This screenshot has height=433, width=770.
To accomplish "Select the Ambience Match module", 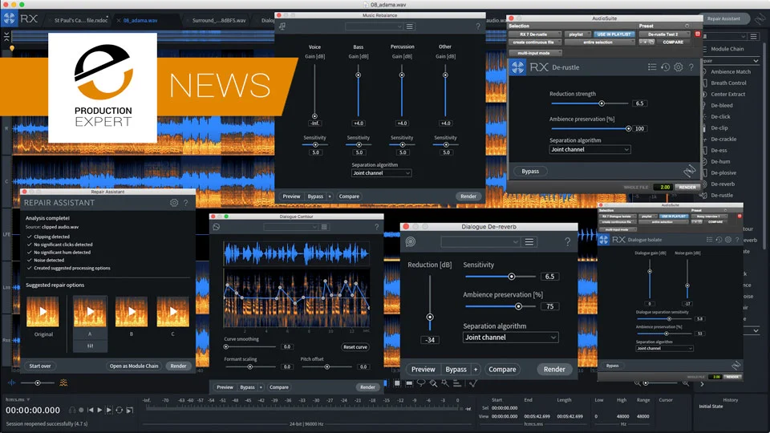I will point(730,71).
